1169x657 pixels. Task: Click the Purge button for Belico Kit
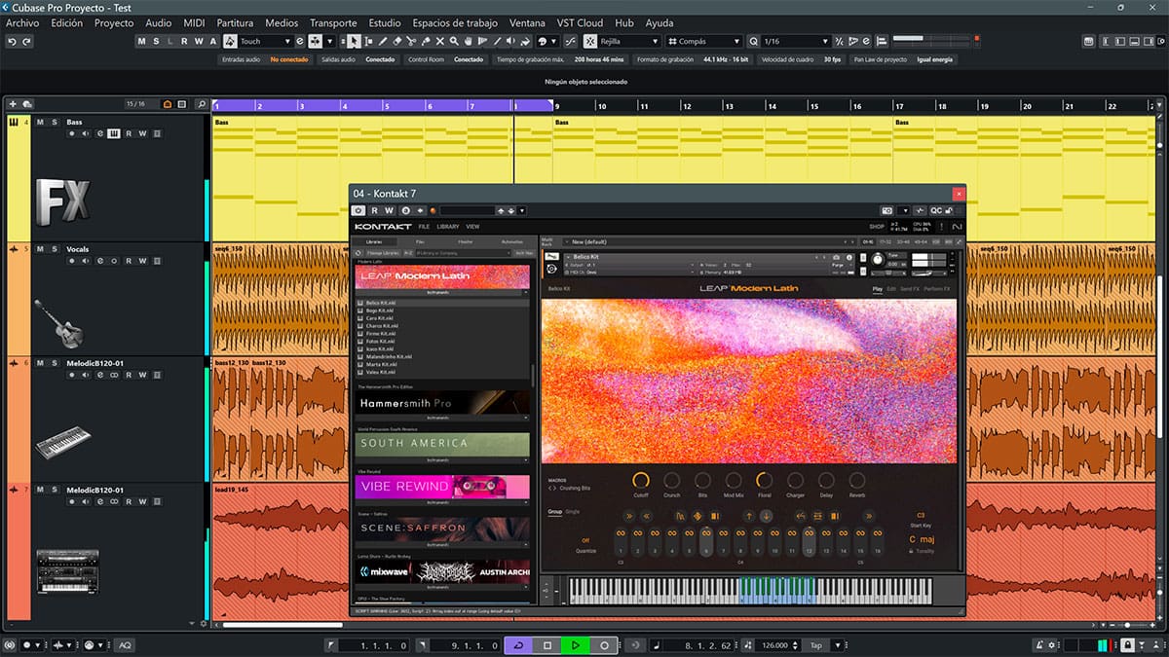(x=837, y=265)
